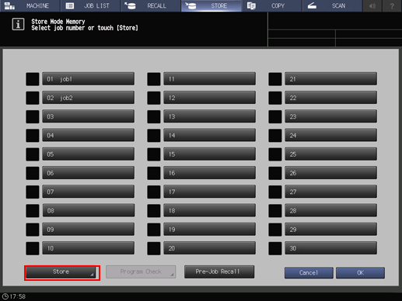Click the Pre-Job Recall button
The height and width of the screenshot is (301, 402).
point(219,272)
